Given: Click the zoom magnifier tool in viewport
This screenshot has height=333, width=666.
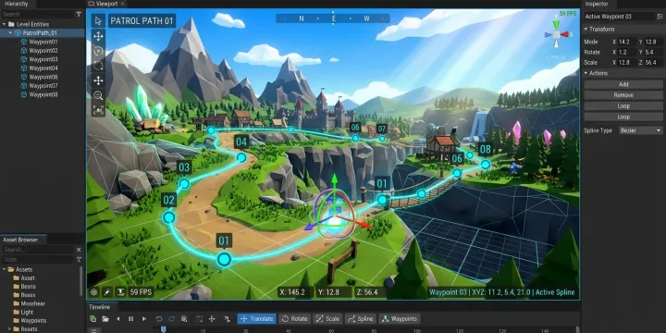Looking at the screenshot, I should (x=98, y=95).
